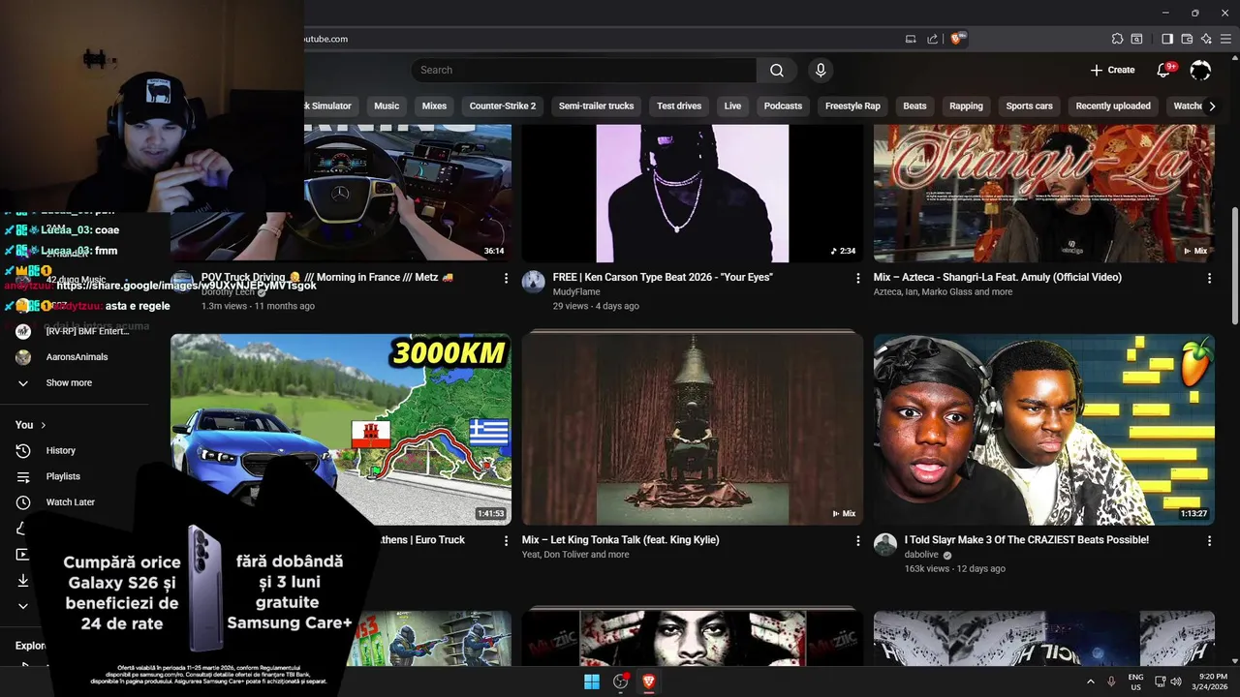
Task: Open the 3000KM Euro Truck video thumbnail
Action: coord(341,429)
